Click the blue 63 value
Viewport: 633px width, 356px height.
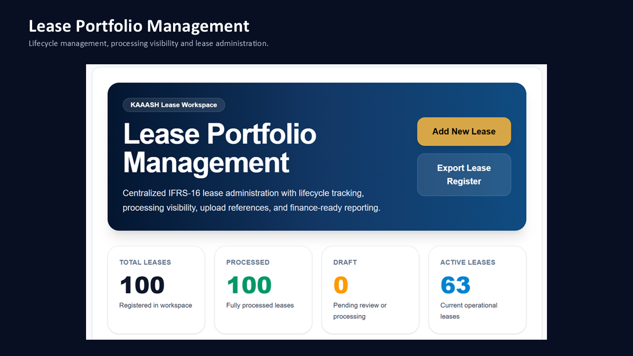[x=455, y=285]
